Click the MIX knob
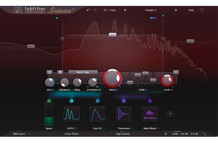Screen dimensions: 218x143 coord(49,82)
